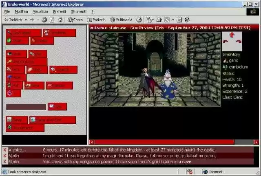Click the History globe toolbar icon
Screen dimensions: 261x176
(139, 20)
